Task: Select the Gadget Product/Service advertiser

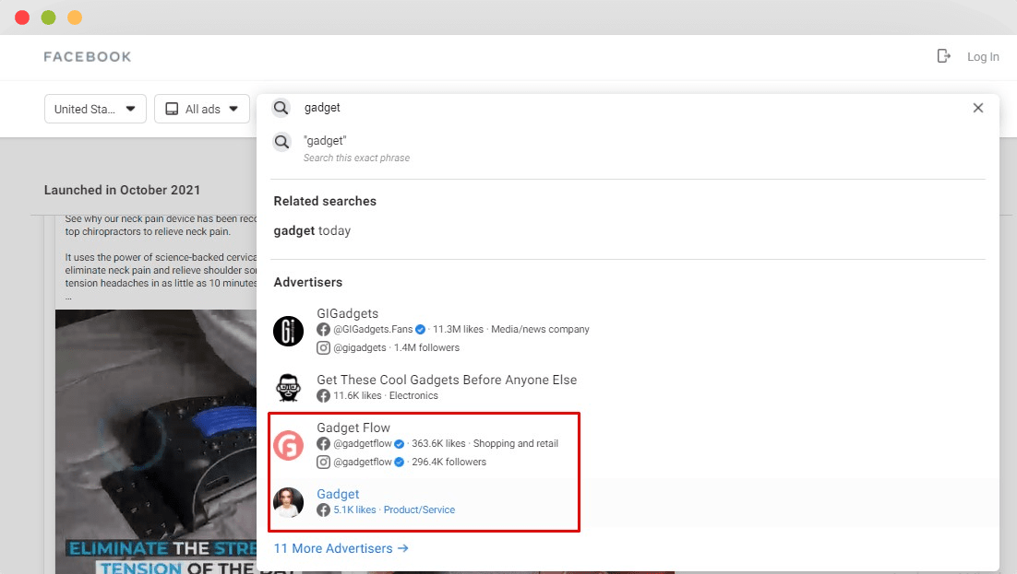Action: click(x=628, y=502)
